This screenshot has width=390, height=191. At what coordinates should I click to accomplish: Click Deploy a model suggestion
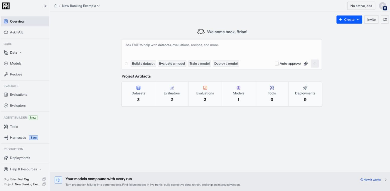click(226, 64)
